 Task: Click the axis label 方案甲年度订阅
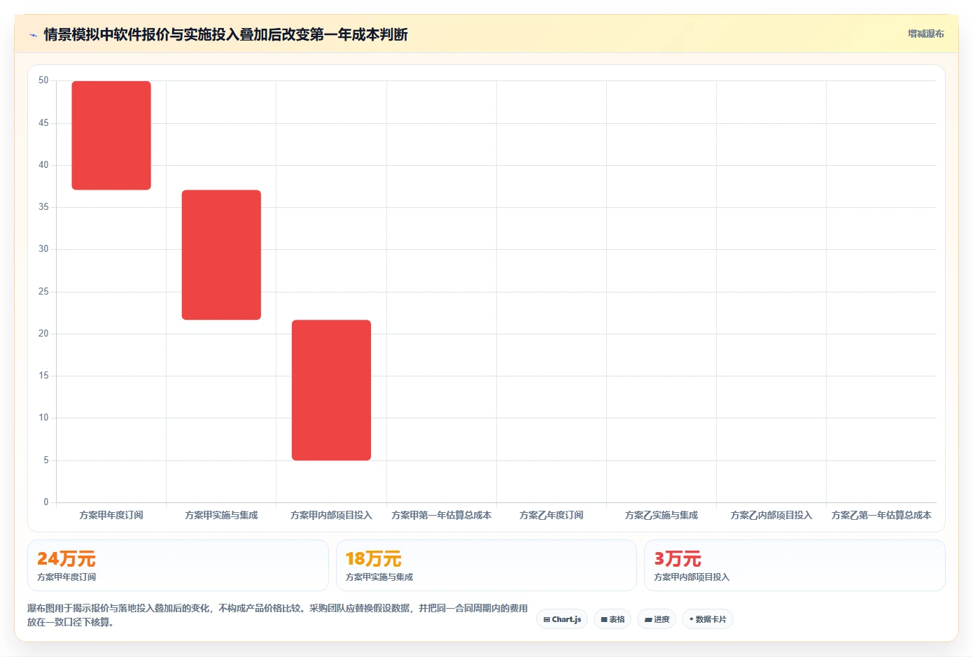pyautogui.click(x=111, y=515)
